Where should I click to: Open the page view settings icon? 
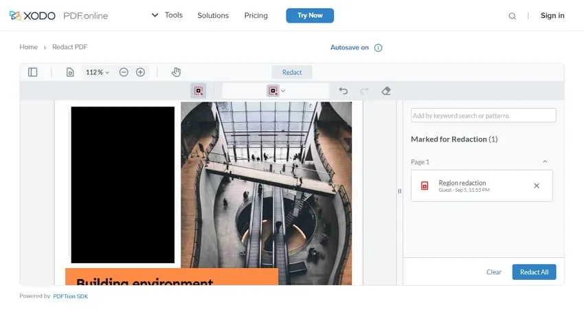70,72
